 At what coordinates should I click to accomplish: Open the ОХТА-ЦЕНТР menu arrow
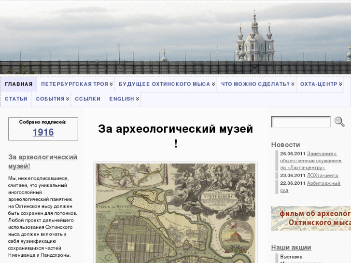[x=340, y=84]
